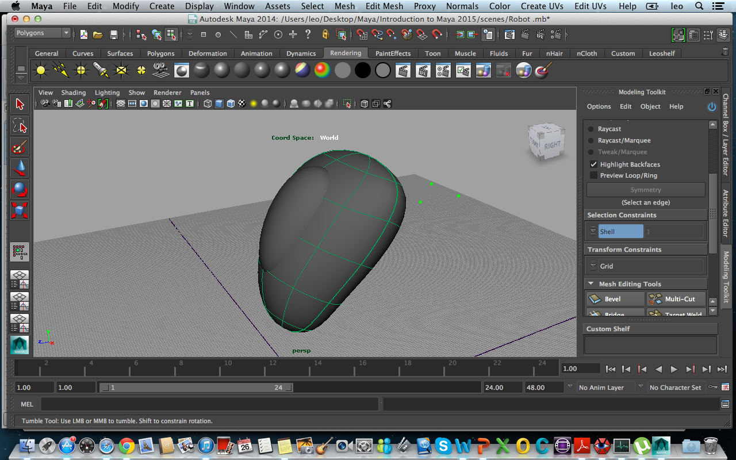This screenshot has width=736, height=460.
Task: Select the Raycast/Marquee radio option
Action: point(591,140)
